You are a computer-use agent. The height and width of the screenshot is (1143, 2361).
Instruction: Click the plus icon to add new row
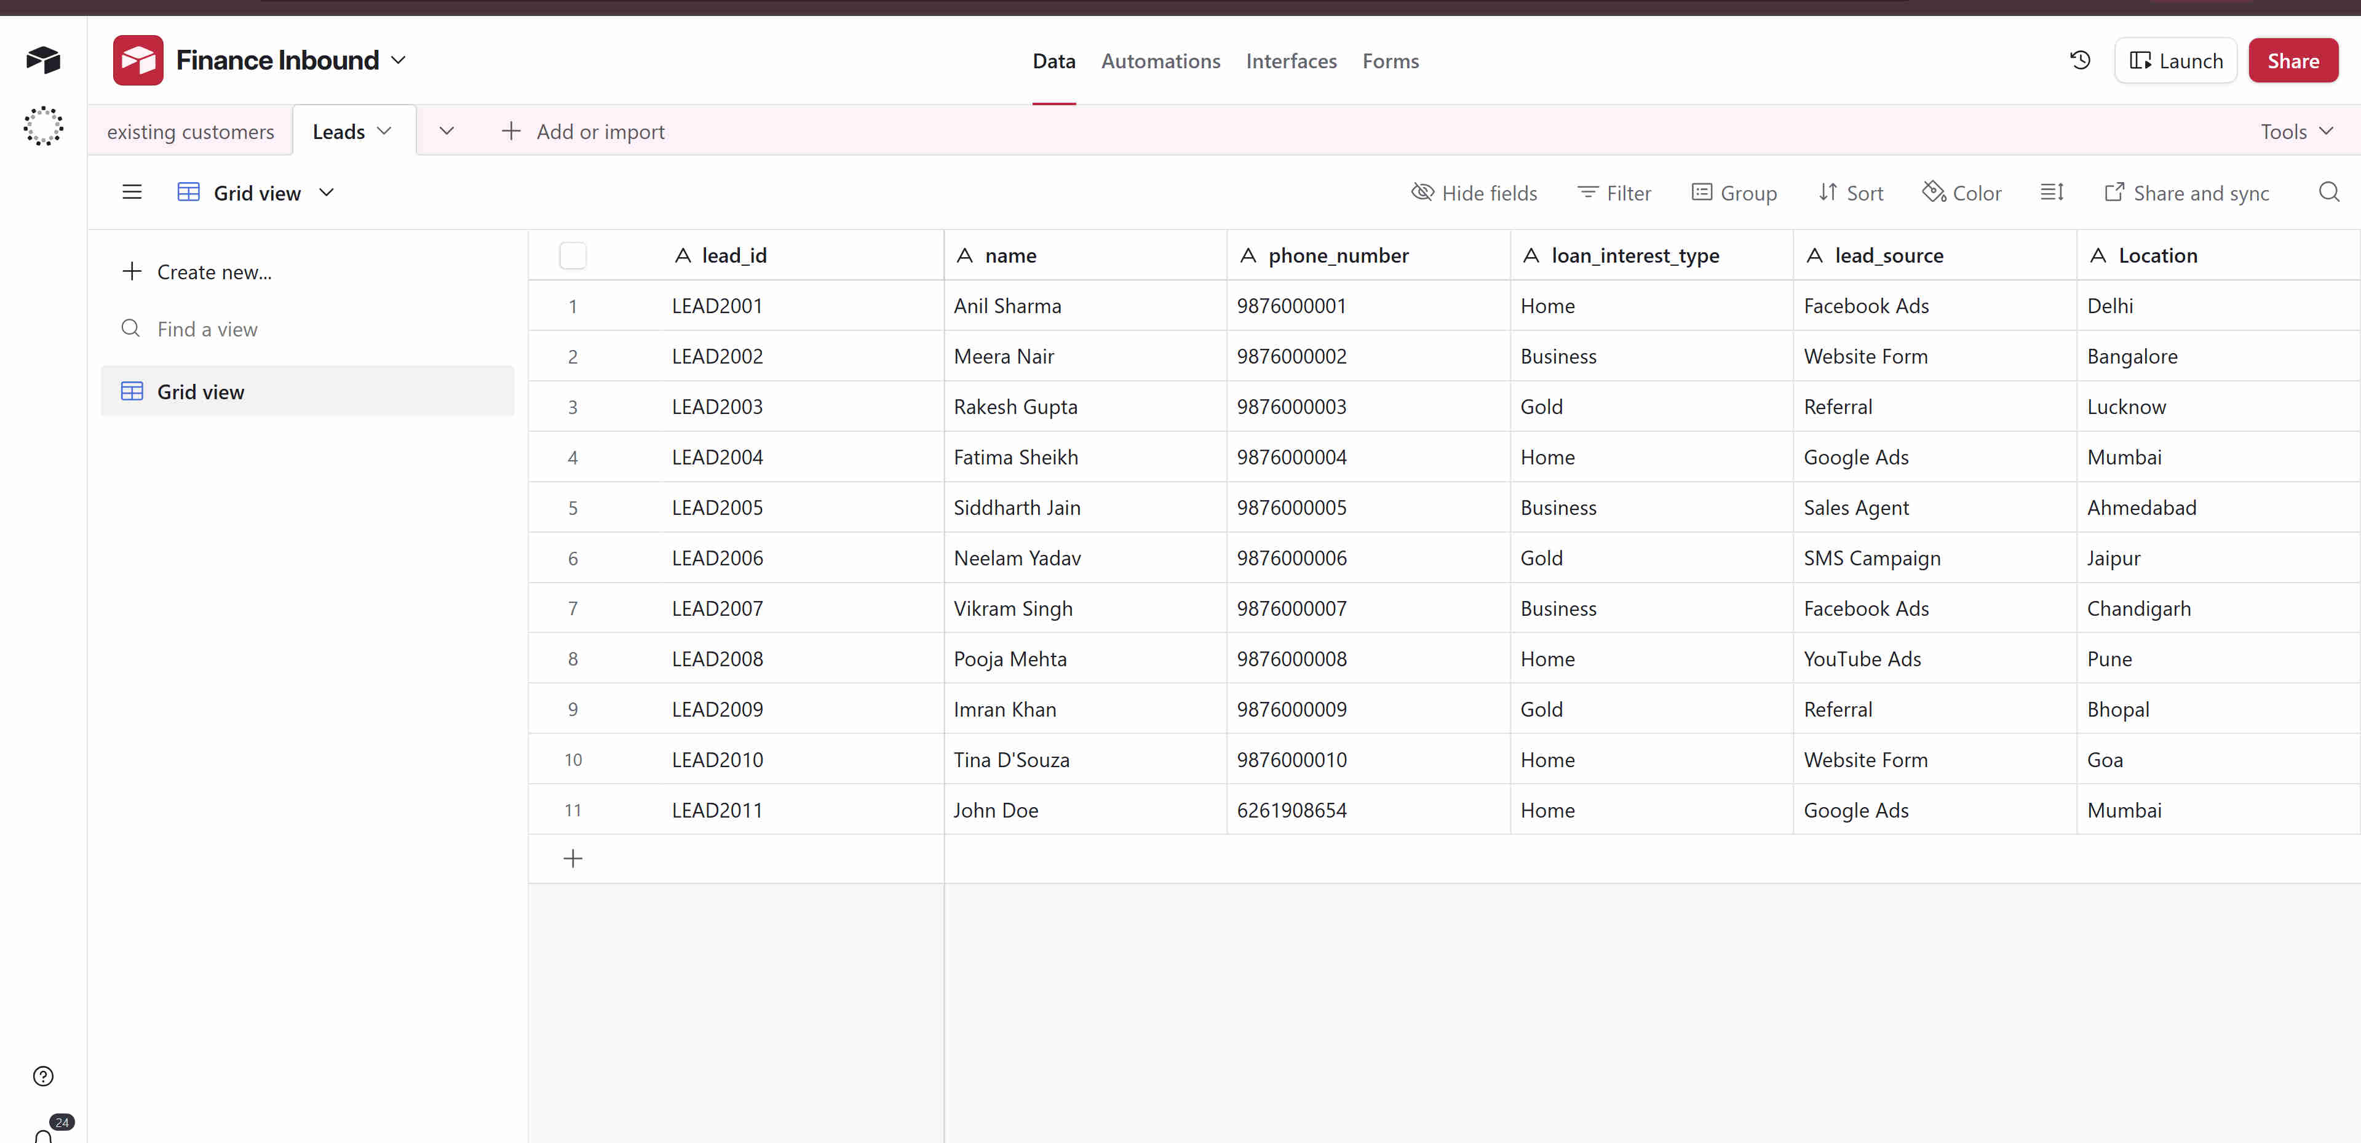(573, 859)
